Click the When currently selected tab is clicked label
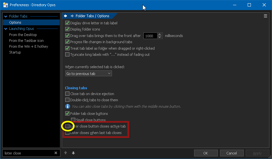 click(x=95, y=67)
